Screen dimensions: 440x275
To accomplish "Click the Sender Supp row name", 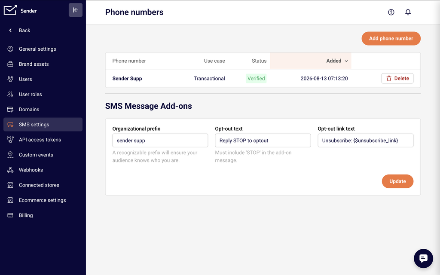I will (127, 79).
